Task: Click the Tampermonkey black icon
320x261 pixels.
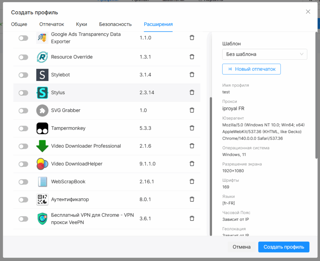Action: pyautogui.click(x=42, y=128)
